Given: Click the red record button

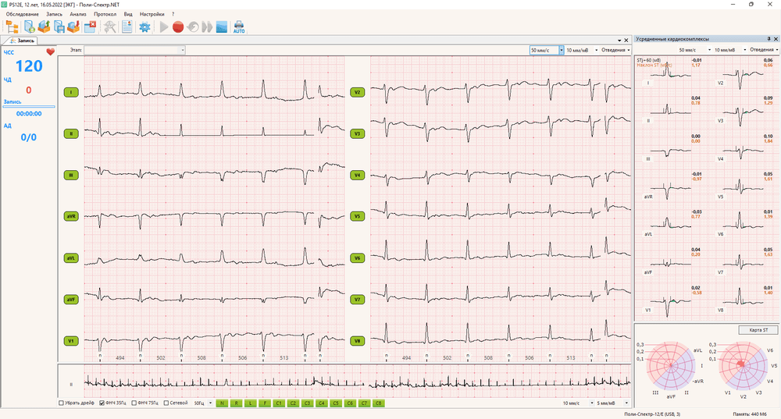Looking at the screenshot, I should [178, 27].
